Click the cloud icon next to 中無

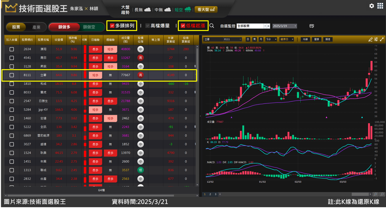coord(168,10)
